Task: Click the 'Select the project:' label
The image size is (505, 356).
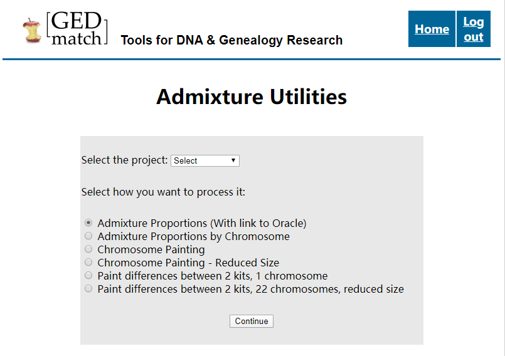Action: 124,160
